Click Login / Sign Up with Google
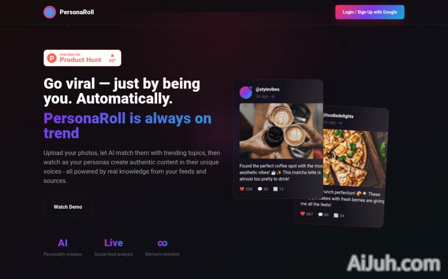 [370, 12]
